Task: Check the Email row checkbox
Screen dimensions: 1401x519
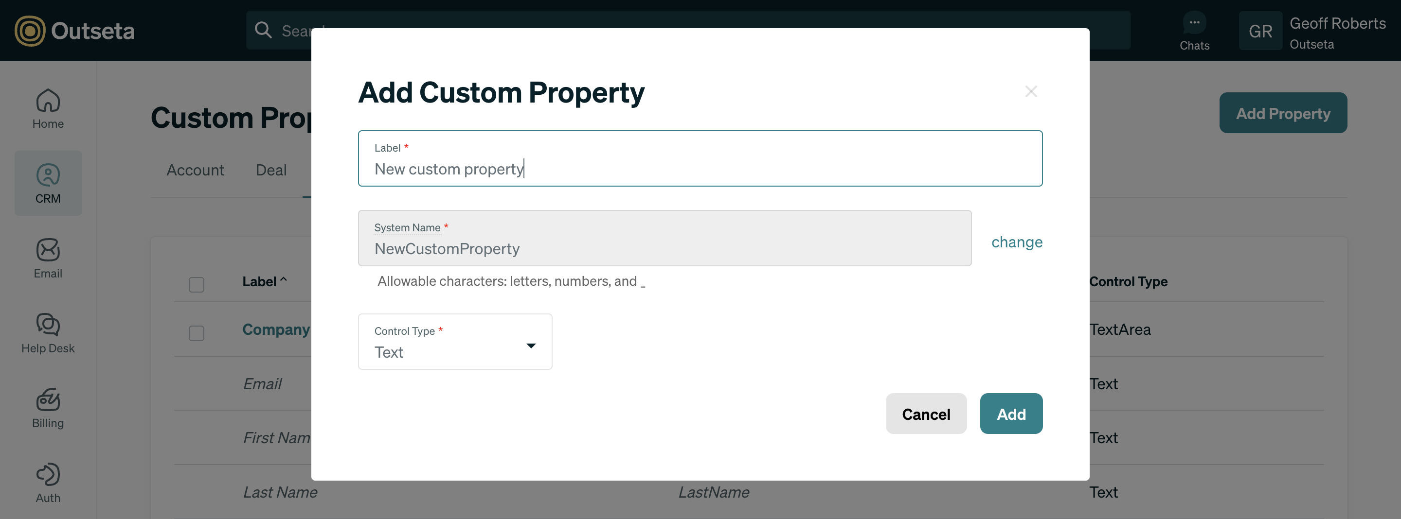Action: (x=197, y=384)
